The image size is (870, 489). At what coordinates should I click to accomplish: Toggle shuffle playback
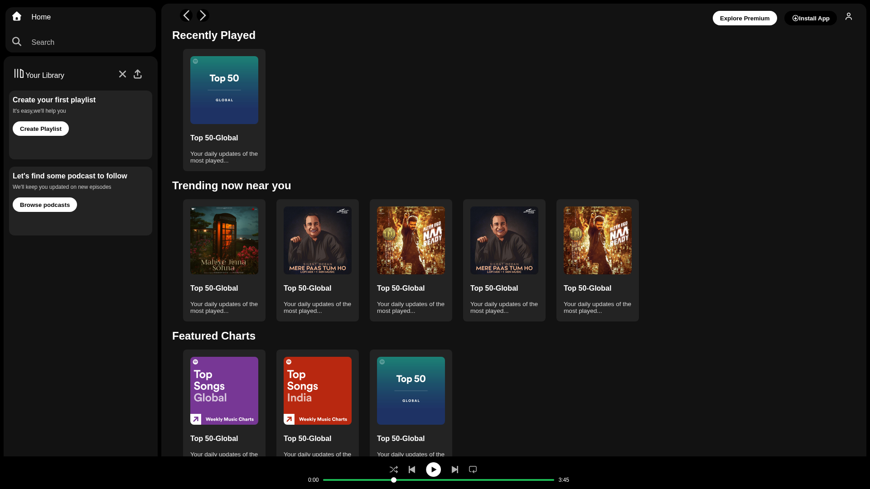pyautogui.click(x=393, y=470)
